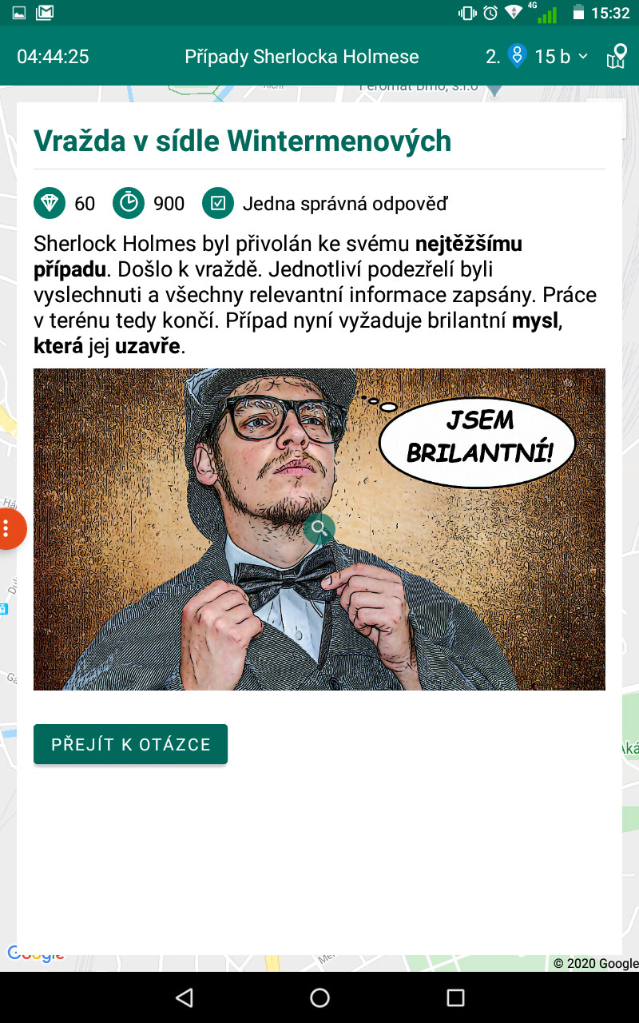Open the orange three-dot side menu
The image size is (639, 1023).
coord(8,528)
